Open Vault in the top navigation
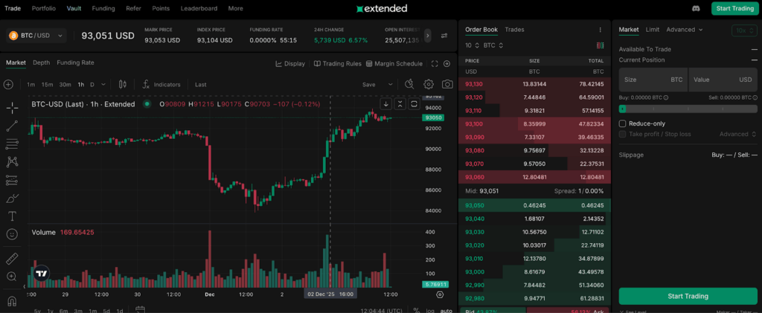The image size is (762, 313). (x=74, y=8)
